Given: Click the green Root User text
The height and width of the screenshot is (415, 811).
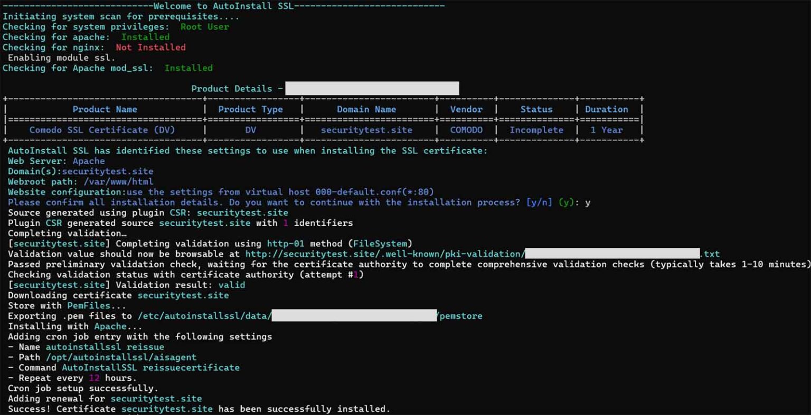Looking at the screenshot, I should (x=204, y=27).
